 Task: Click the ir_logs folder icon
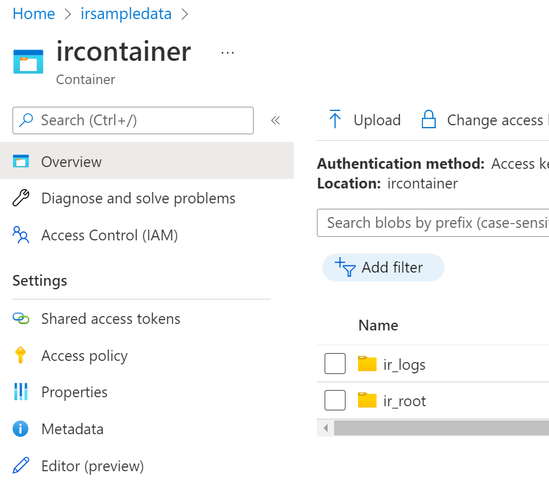(367, 364)
